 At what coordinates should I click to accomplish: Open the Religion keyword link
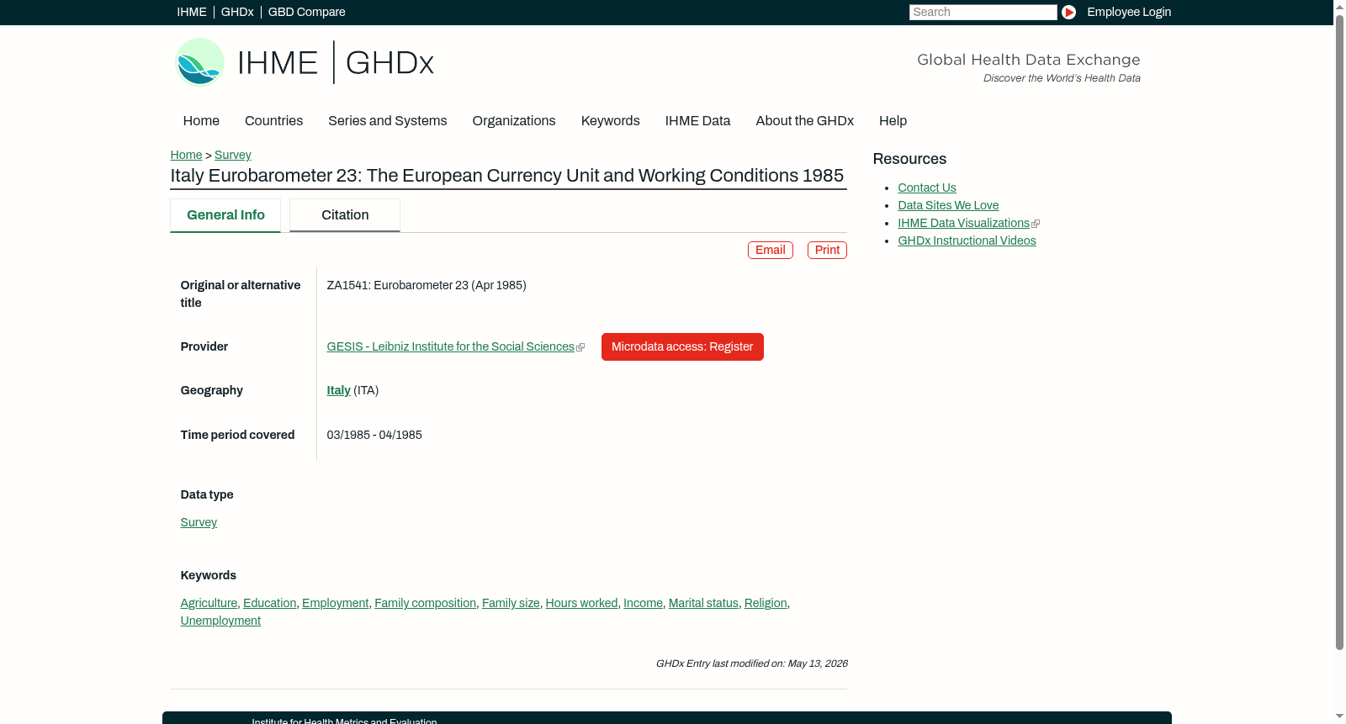tap(766, 603)
